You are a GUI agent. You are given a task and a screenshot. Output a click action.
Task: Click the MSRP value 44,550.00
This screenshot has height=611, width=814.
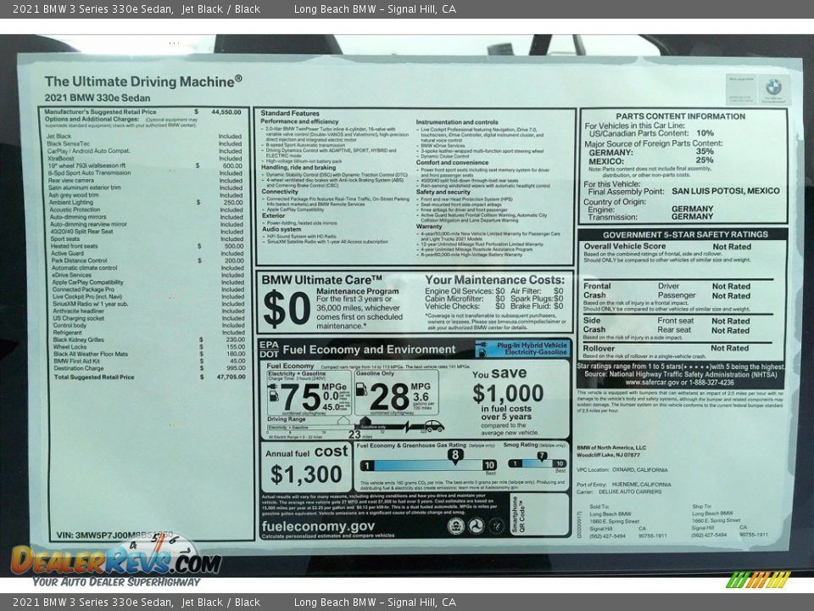click(226, 112)
